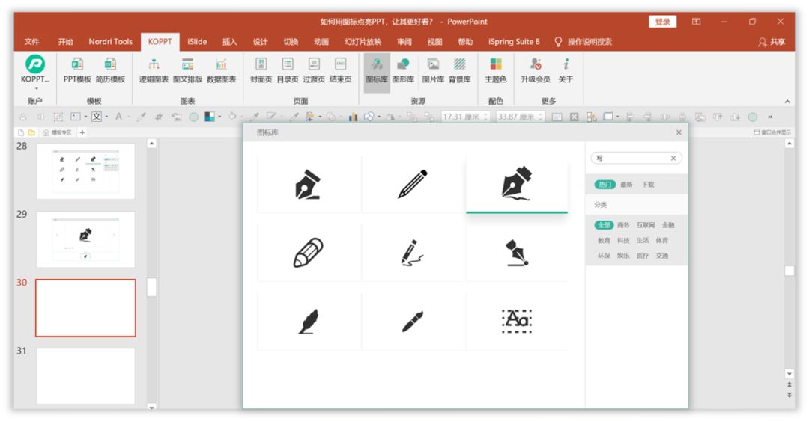This screenshot has width=809, height=421.
Task: Open the 简历模板 resume templates
Action: click(x=110, y=70)
